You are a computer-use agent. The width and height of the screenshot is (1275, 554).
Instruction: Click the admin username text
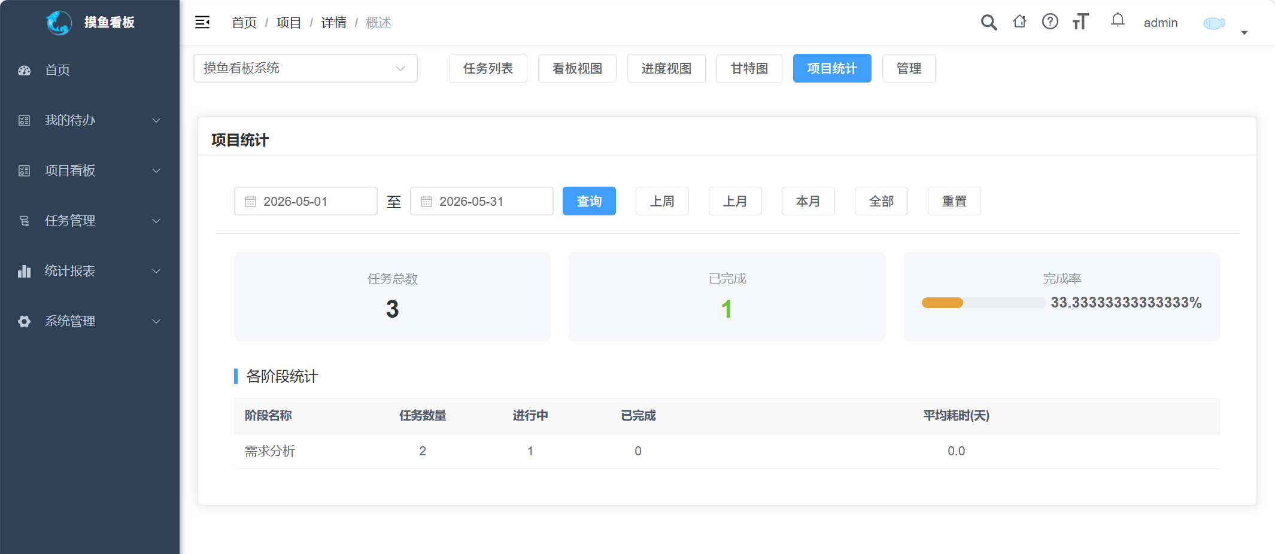1161,23
